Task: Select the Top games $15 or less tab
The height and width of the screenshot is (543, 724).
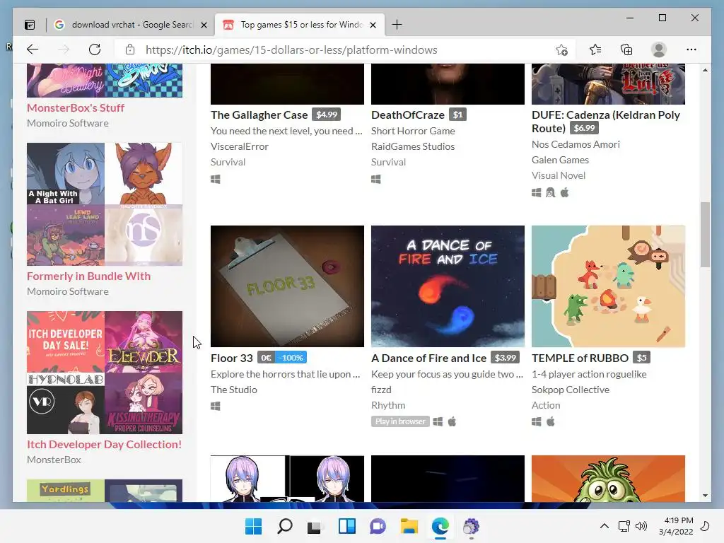Action: click(x=300, y=25)
